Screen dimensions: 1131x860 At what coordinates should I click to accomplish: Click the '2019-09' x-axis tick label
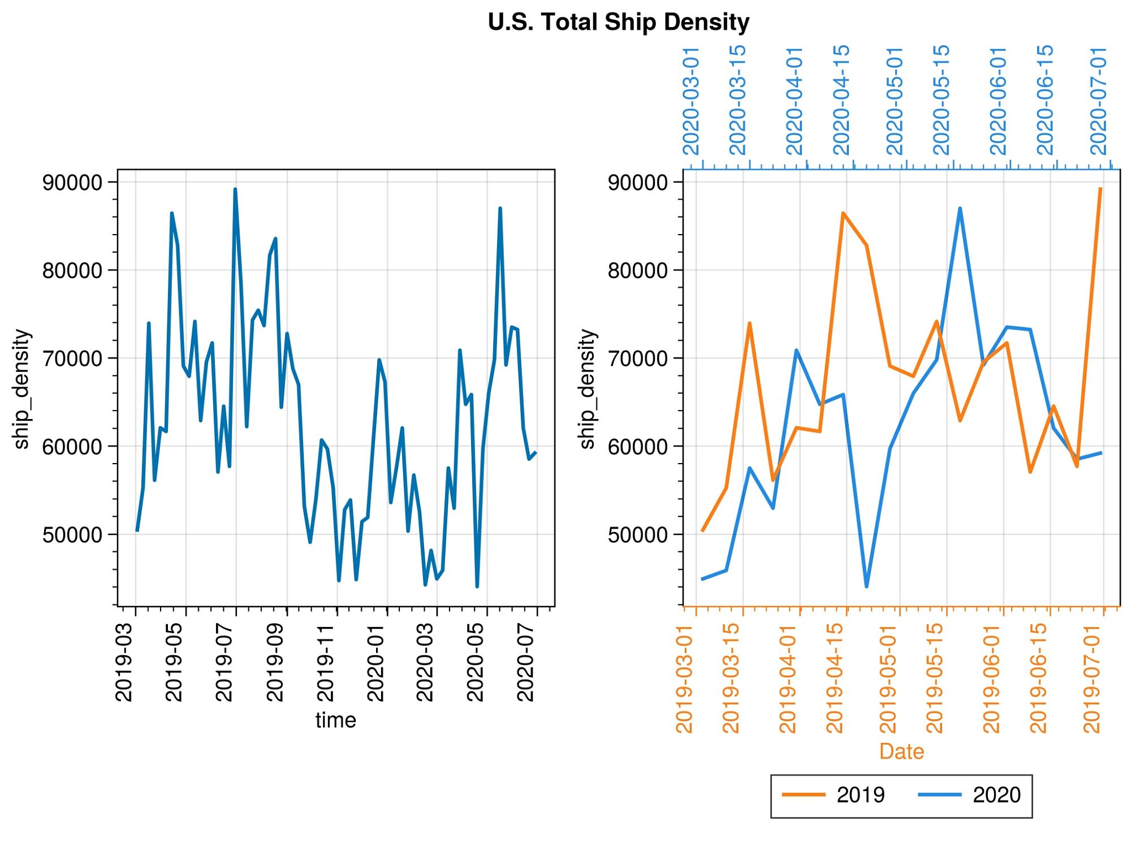(x=275, y=662)
